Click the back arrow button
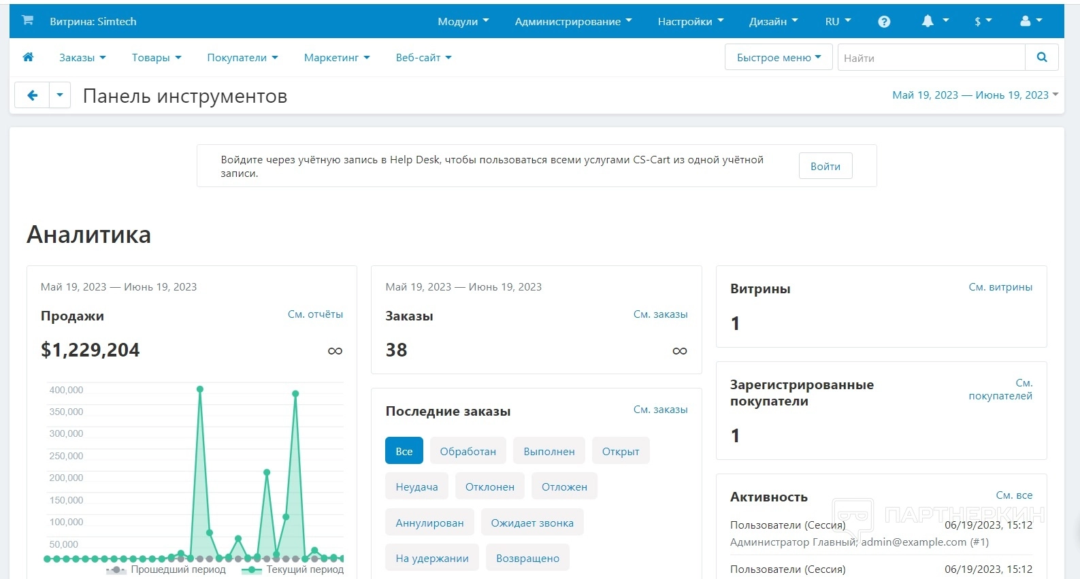Screen dimensions: 1080x579 click(32, 96)
